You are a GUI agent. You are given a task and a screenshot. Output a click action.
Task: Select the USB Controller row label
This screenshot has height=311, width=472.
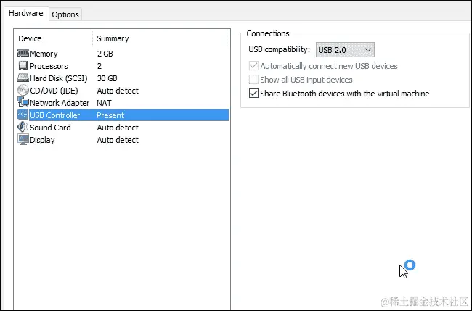(x=54, y=115)
